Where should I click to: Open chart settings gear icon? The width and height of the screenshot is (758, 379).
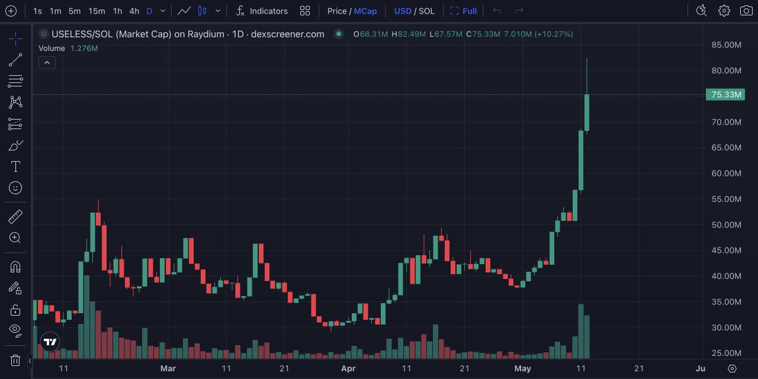(x=724, y=11)
